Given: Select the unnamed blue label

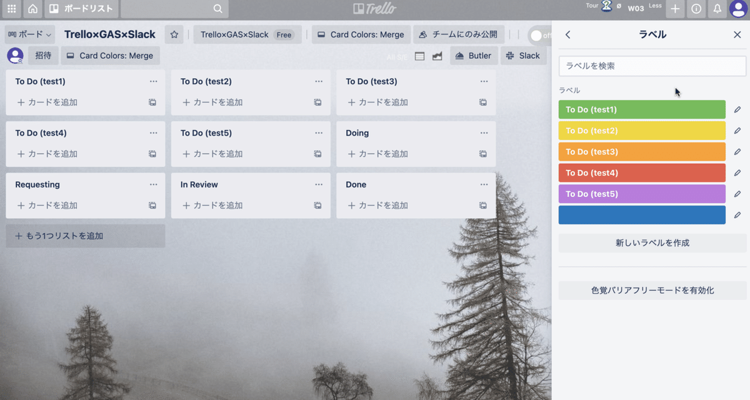Looking at the screenshot, I should point(642,215).
